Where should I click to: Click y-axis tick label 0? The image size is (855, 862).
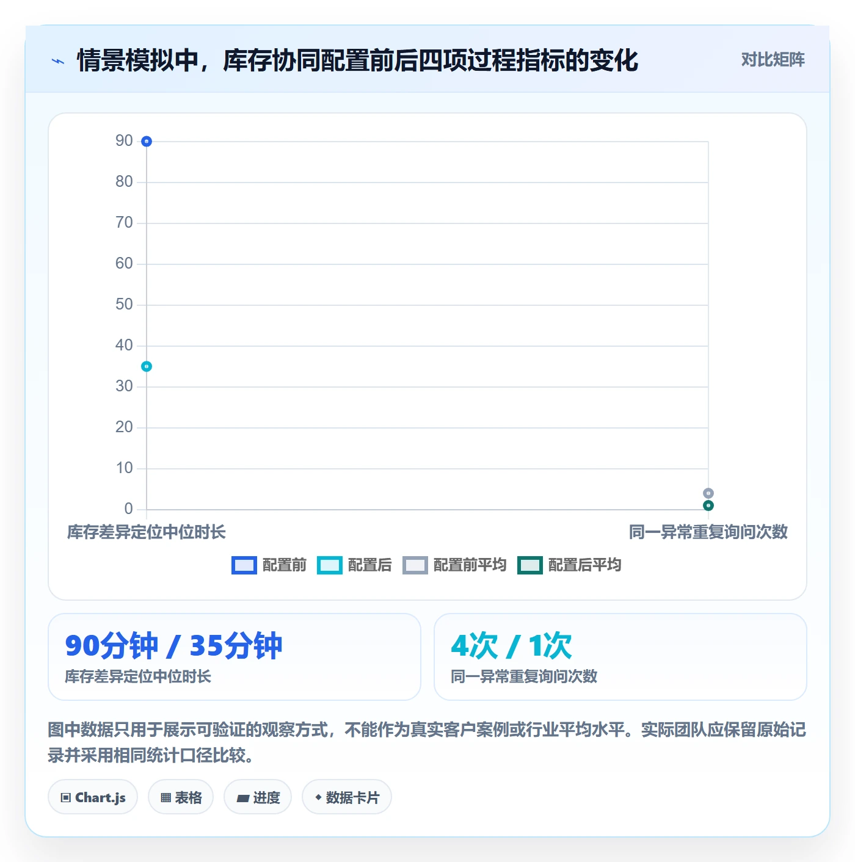(128, 509)
